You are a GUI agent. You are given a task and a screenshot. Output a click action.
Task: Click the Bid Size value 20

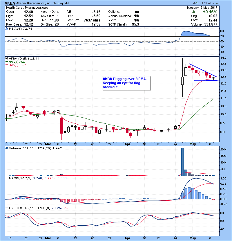[57, 24]
